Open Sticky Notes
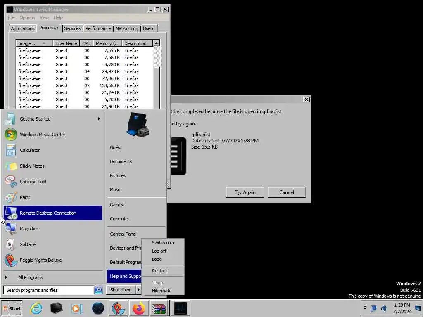The height and width of the screenshot is (317, 423). [x=53, y=166]
